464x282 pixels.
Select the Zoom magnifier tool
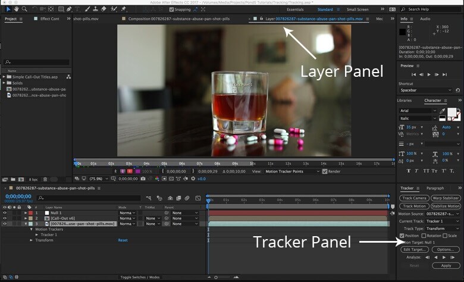24,9
